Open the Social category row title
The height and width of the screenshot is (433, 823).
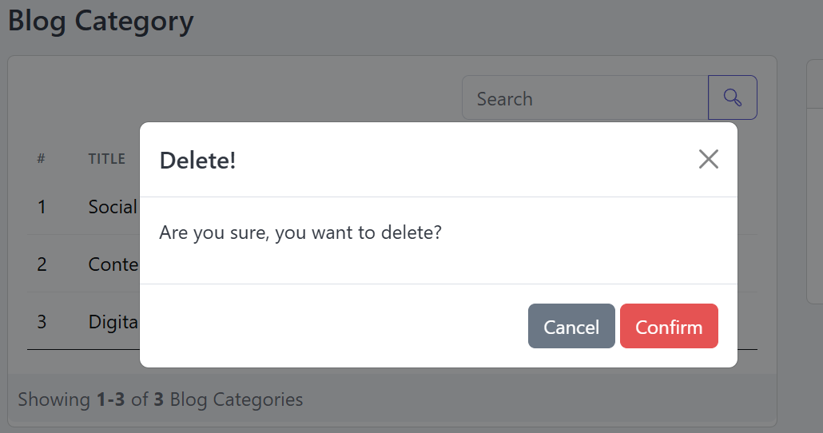pyautogui.click(x=113, y=207)
